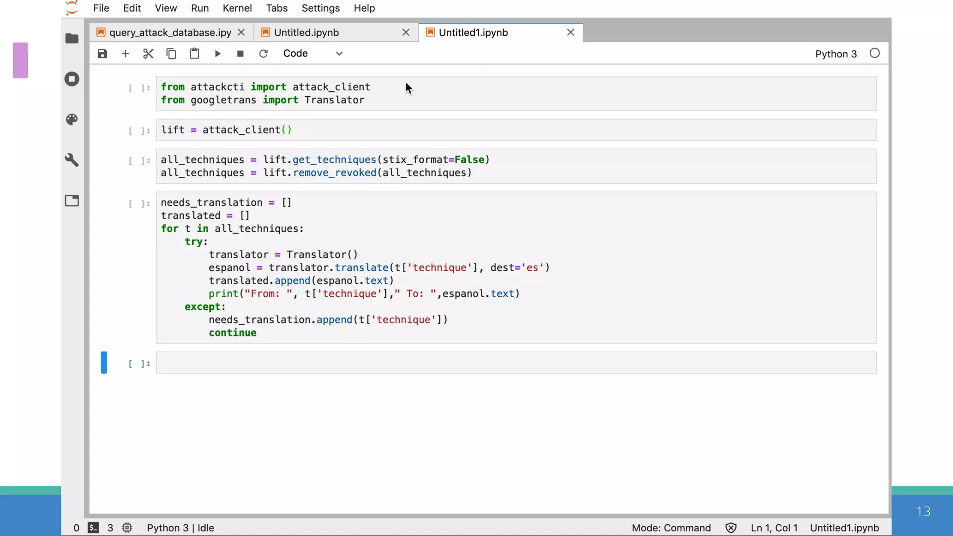Switch to the Untitled.ipynb tab
The width and height of the screenshot is (953, 536).
(306, 33)
